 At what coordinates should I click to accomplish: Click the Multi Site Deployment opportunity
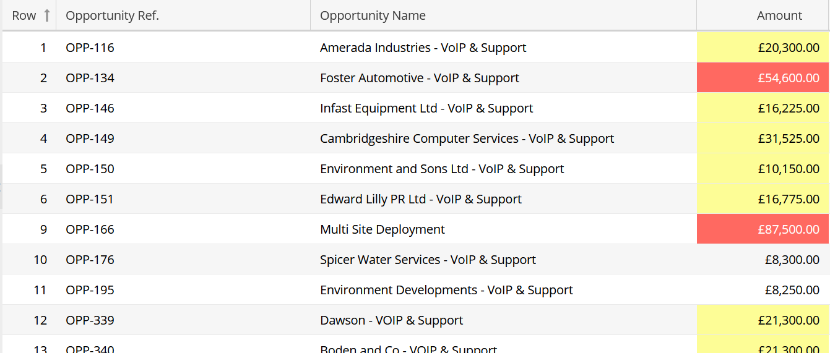click(382, 229)
